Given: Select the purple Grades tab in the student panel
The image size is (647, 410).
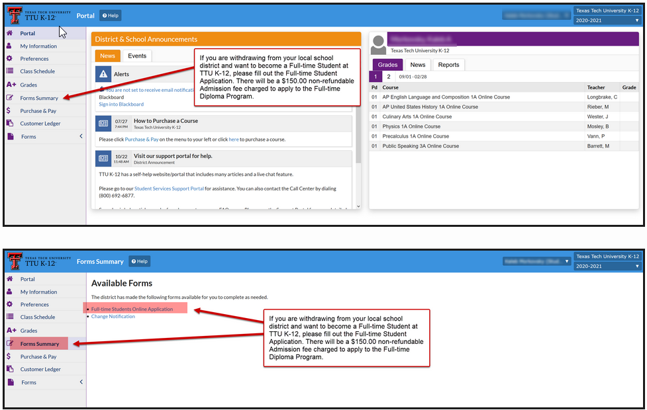Looking at the screenshot, I should (387, 65).
